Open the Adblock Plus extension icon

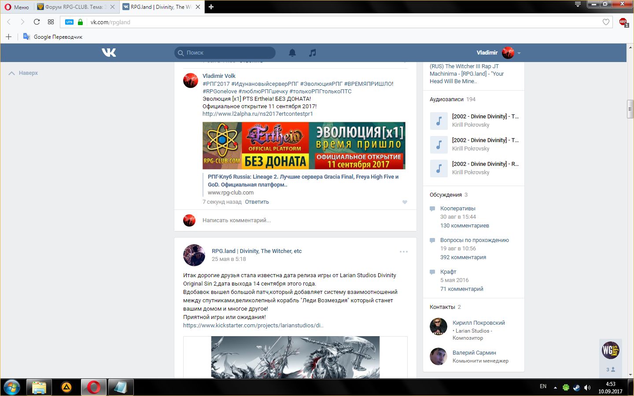pyautogui.click(x=623, y=22)
